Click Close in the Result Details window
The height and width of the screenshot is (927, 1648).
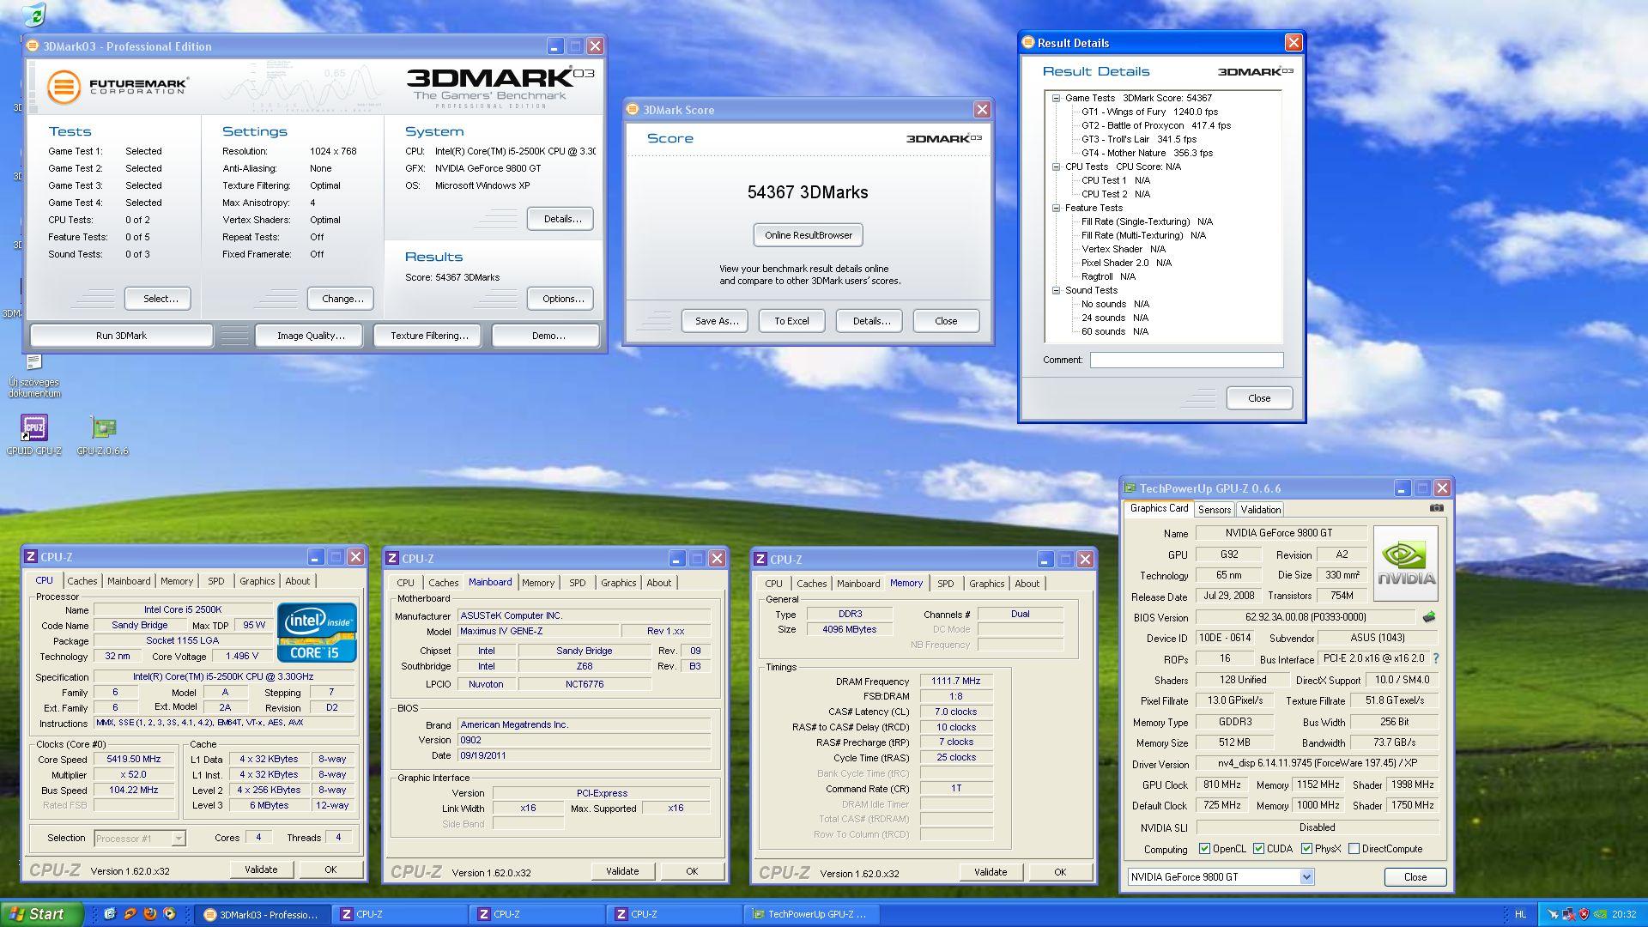1259,398
